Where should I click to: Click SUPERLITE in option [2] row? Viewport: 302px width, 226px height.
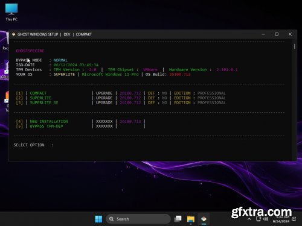point(40,98)
